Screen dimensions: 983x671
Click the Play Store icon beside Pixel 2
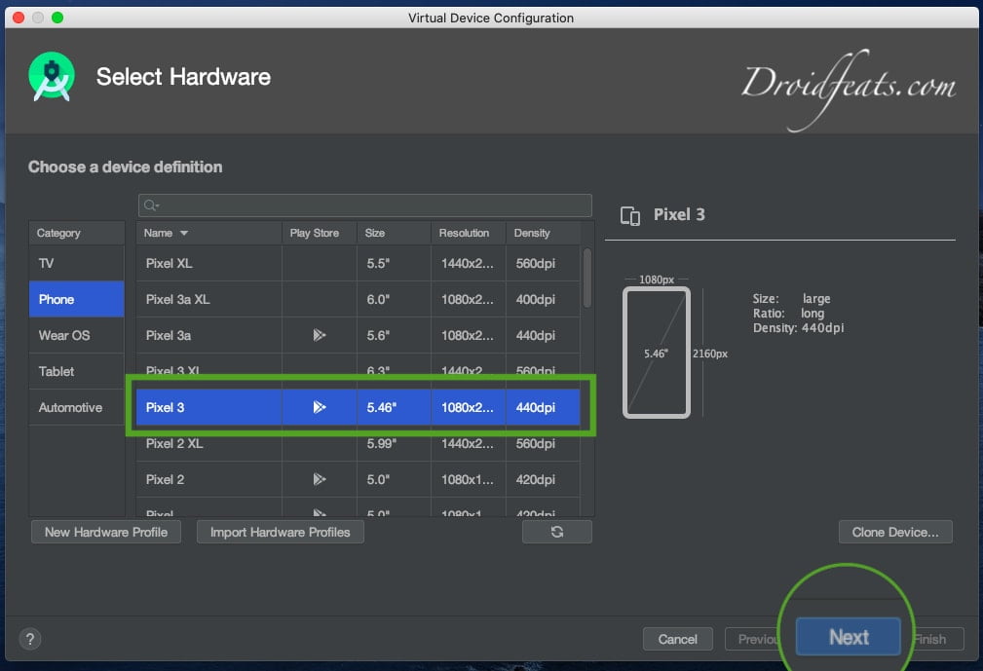tap(318, 479)
